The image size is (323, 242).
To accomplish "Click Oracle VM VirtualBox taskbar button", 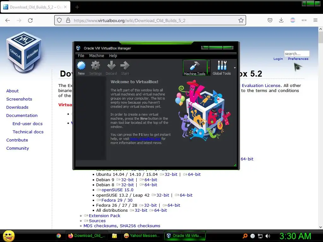I will coord(185,236).
